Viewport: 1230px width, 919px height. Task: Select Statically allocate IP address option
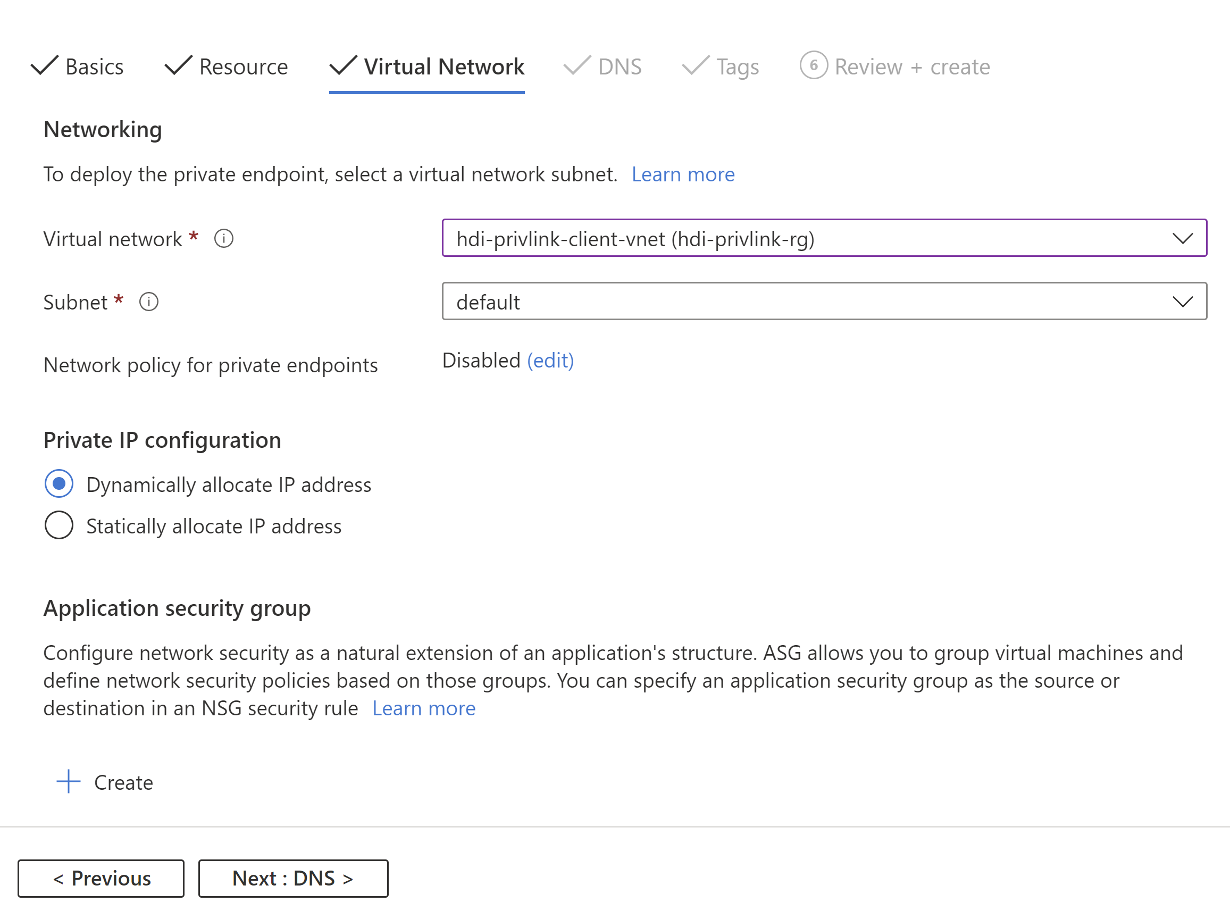pos(59,525)
